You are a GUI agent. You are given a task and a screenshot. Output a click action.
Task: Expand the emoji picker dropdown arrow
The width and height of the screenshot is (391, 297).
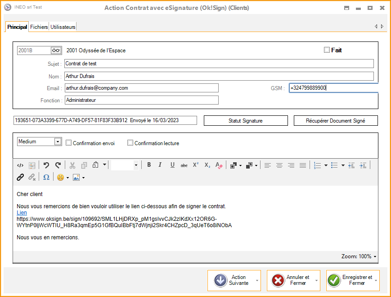pos(67,178)
